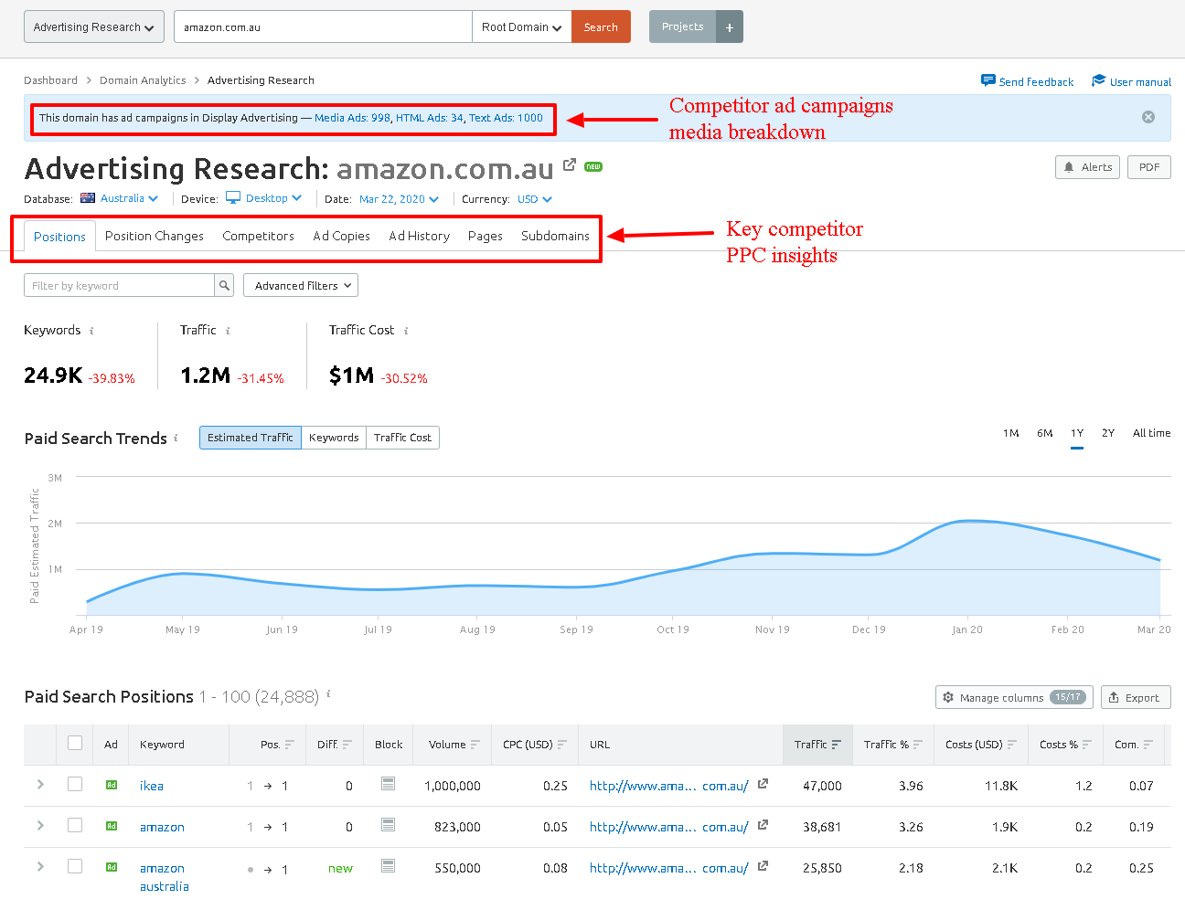Open Date Mar 22, 2020 dropdown
The image size is (1185, 899).
(x=399, y=198)
